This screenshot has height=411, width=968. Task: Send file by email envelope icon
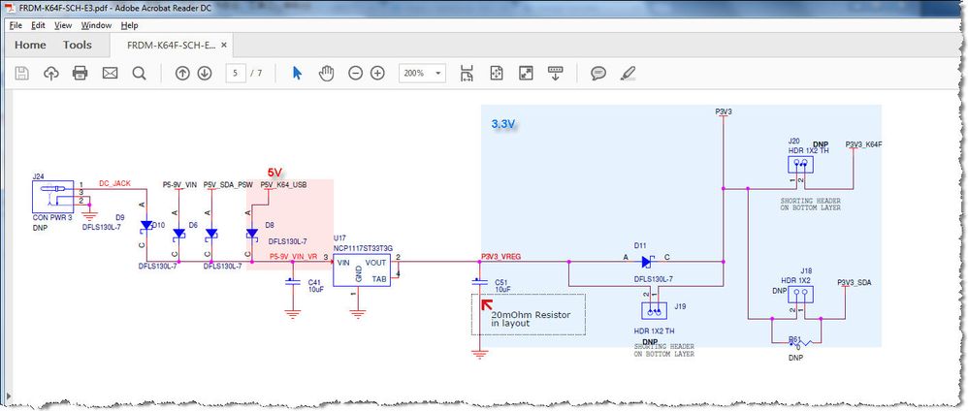click(110, 74)
